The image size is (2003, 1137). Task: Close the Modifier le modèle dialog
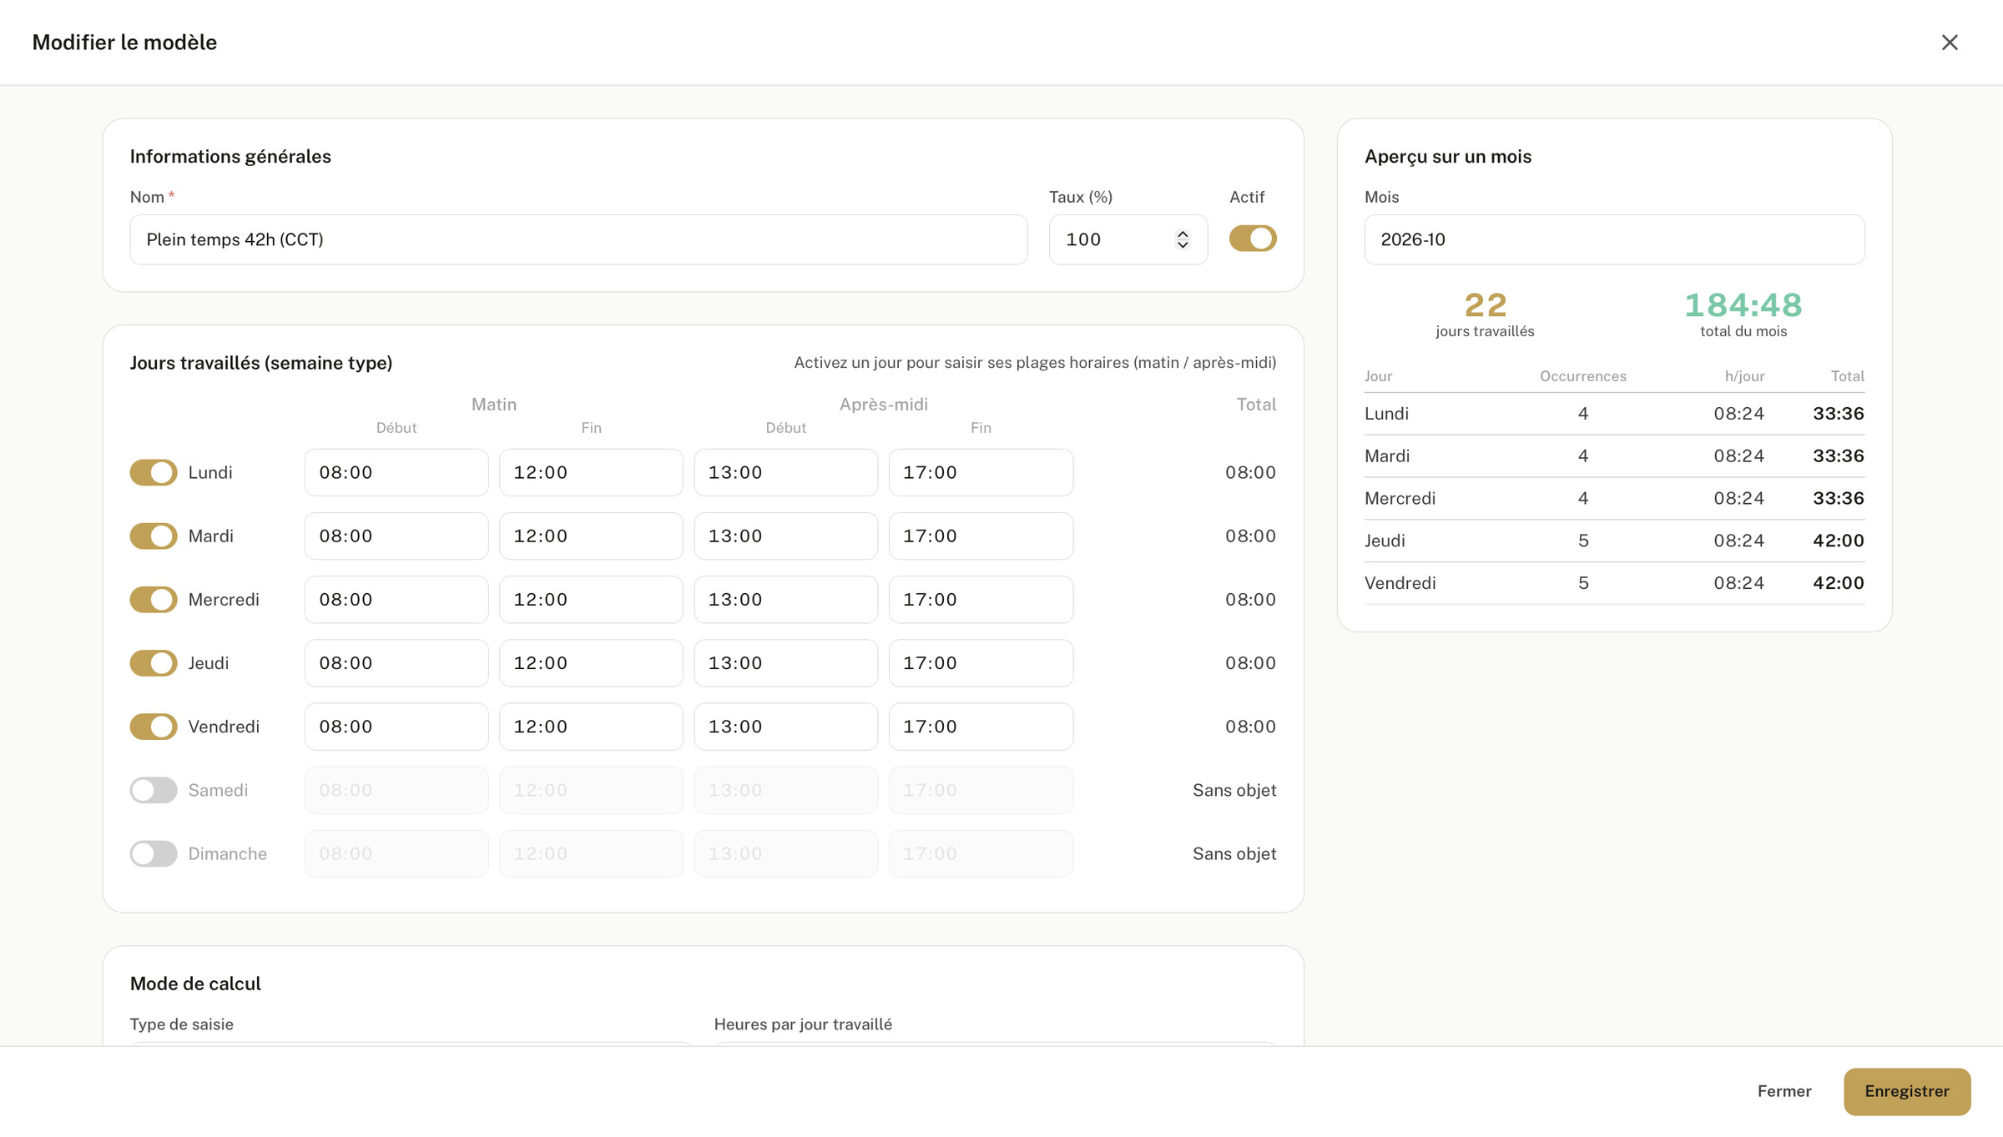[1950, 43]
